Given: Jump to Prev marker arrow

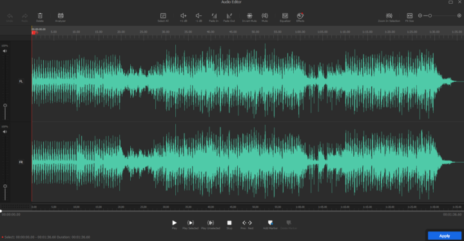Looking at the screenshot, I should [x=244, y=223].
